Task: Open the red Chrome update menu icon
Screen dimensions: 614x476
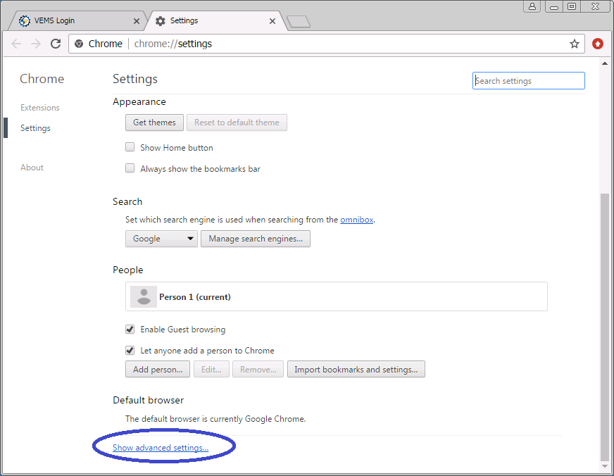Action: (598, 44)
